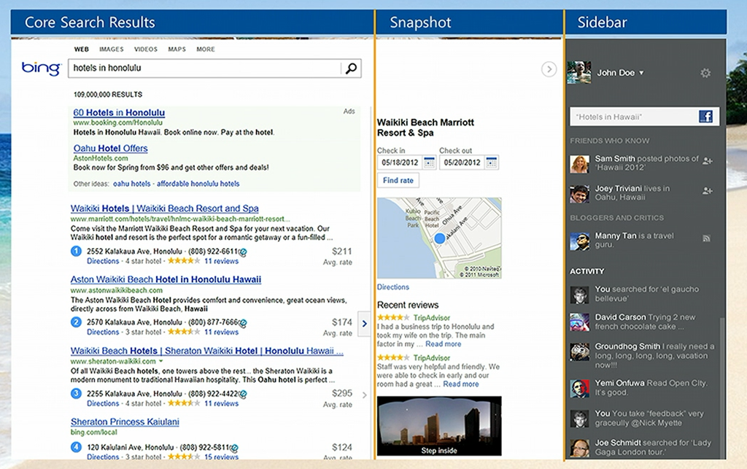Open 'Oahu Hotel Offers' ad link

tap(111, 148)
